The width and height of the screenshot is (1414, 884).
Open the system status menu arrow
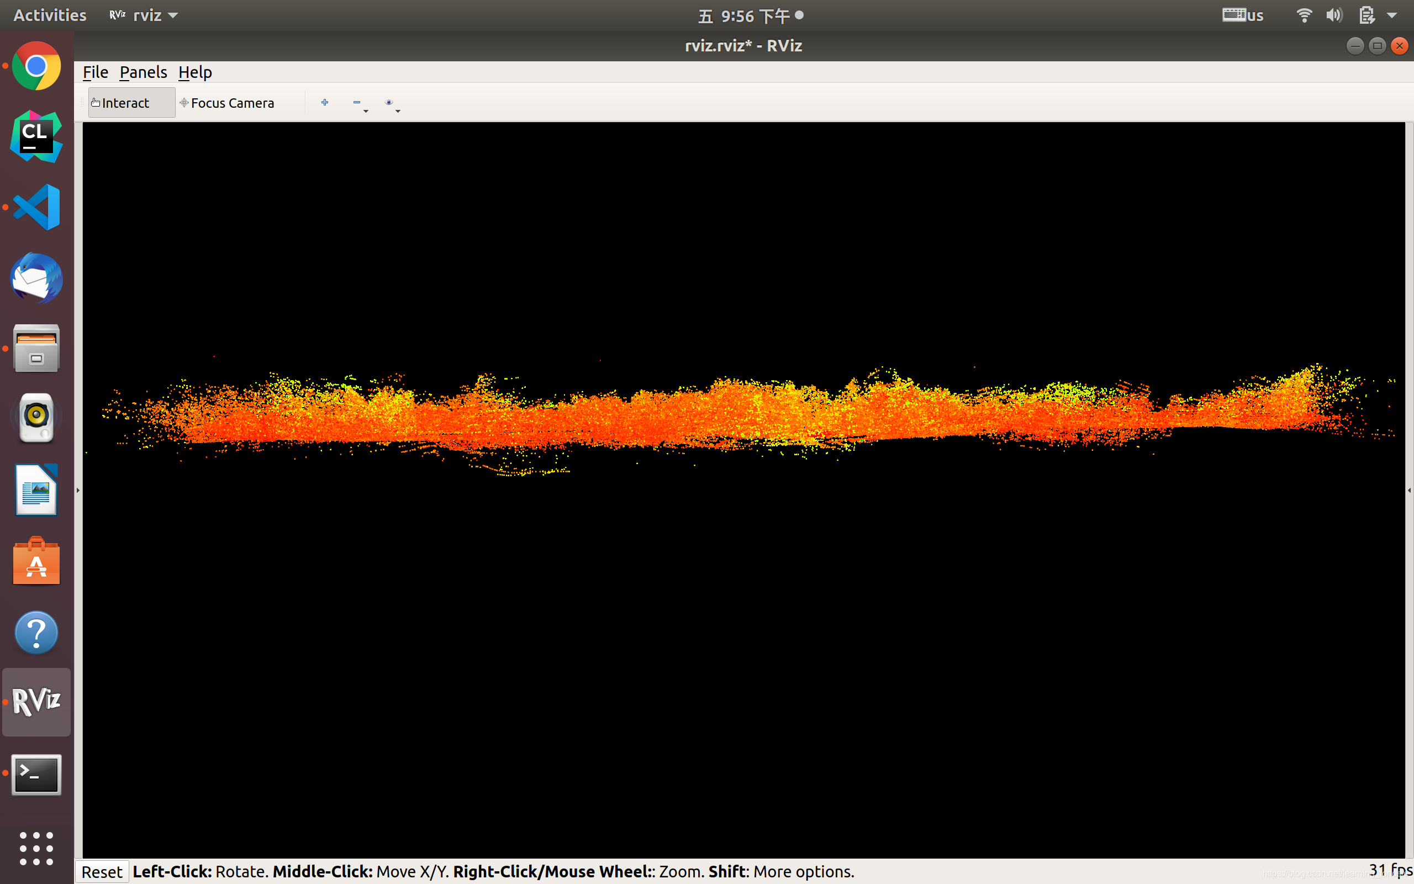point(1391,16)
